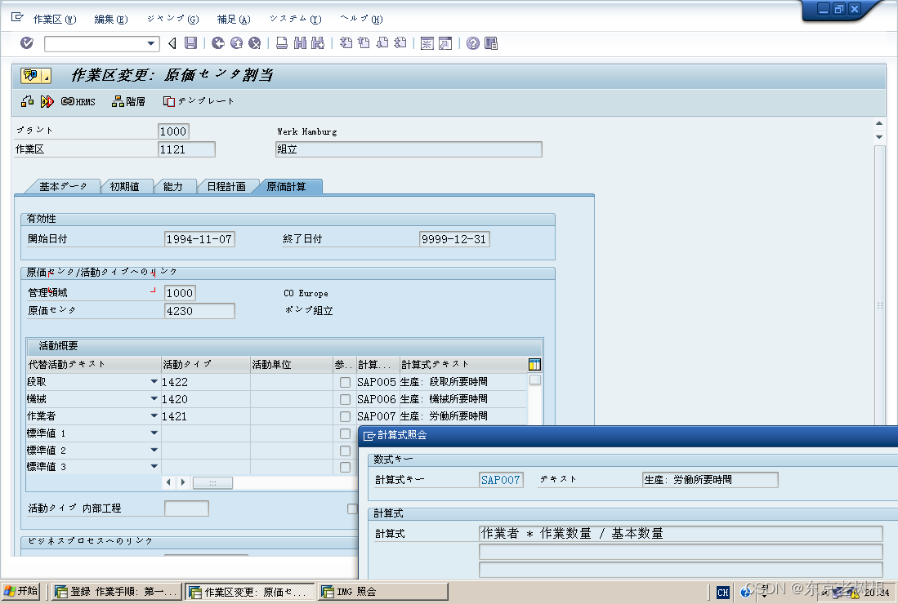Tick the checkbox next to 活動タイプ 内部工程
Screen dimensions: 898x604
point(352,509)
